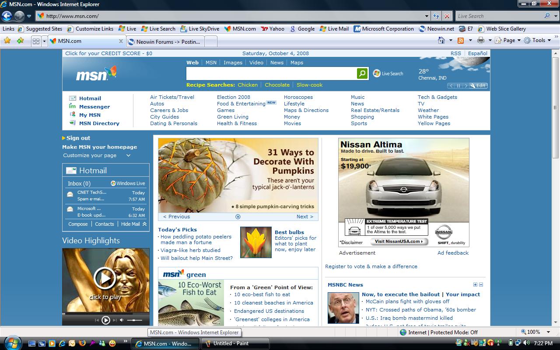Refresh the page using the address bar icon

point(436,16)
